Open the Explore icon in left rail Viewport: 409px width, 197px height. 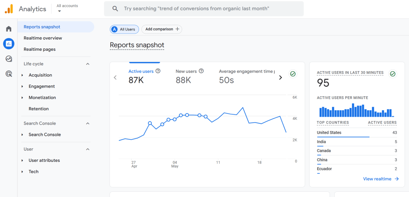point(8,59)
